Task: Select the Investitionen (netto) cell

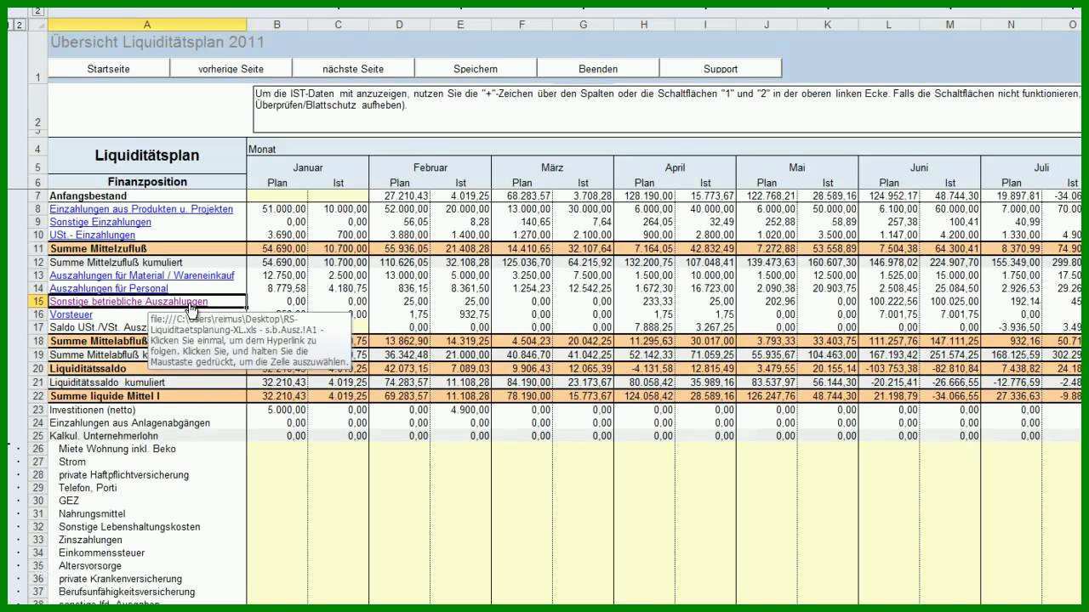Action: (147, 410)
